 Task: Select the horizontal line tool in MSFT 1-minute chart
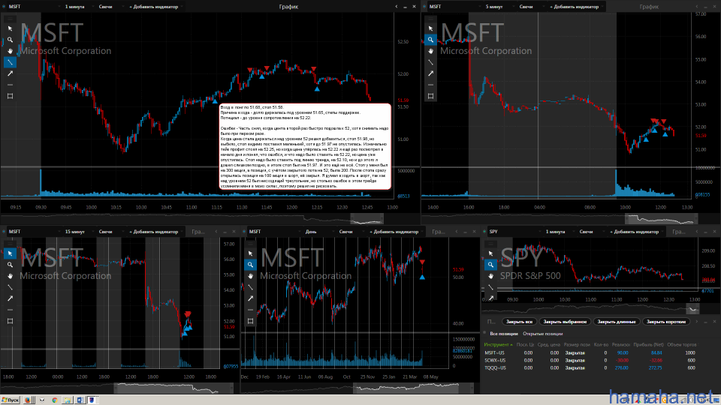10,85
